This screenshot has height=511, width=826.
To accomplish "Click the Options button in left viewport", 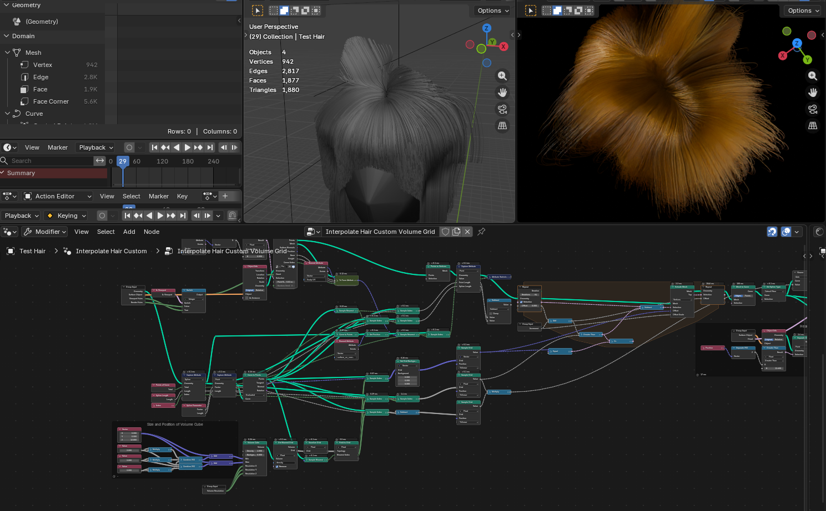I will click(493, 11).
